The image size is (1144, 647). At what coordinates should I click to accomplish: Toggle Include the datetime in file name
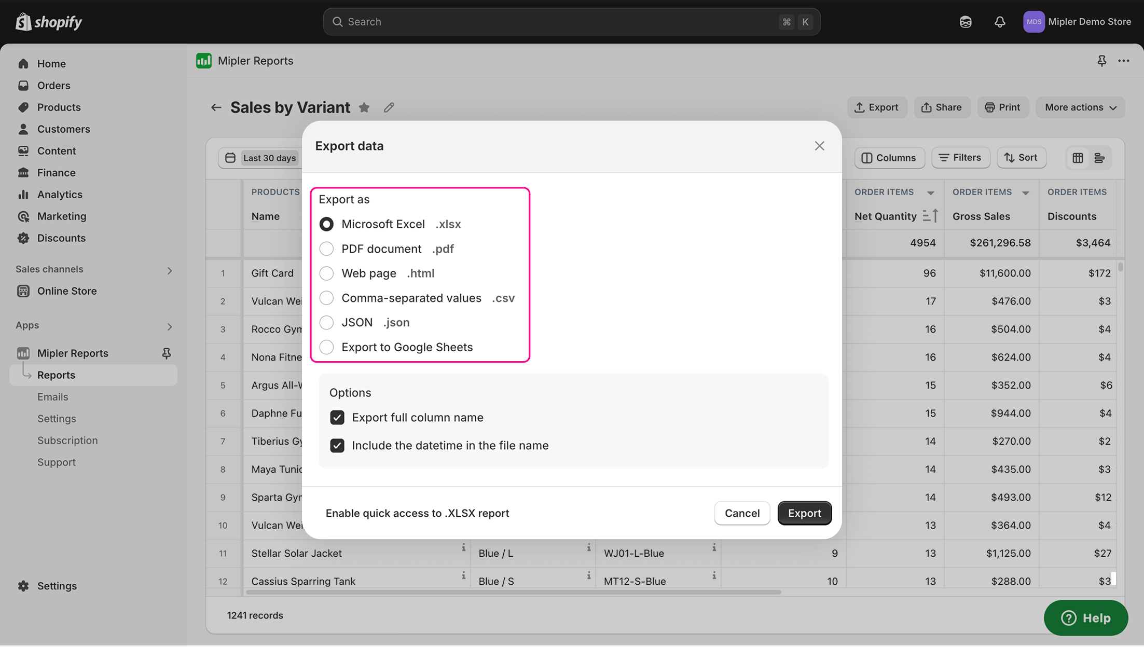pos(337,446)
